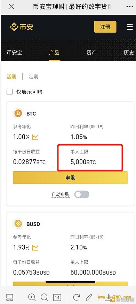Click the zoom out magnifier icon
This screenshot has height=304, width=136.
coord(45,297)
